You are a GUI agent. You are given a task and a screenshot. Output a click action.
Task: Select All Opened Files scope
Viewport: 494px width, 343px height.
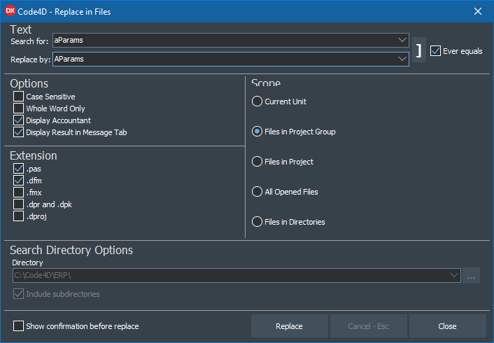tap(257, 192)
